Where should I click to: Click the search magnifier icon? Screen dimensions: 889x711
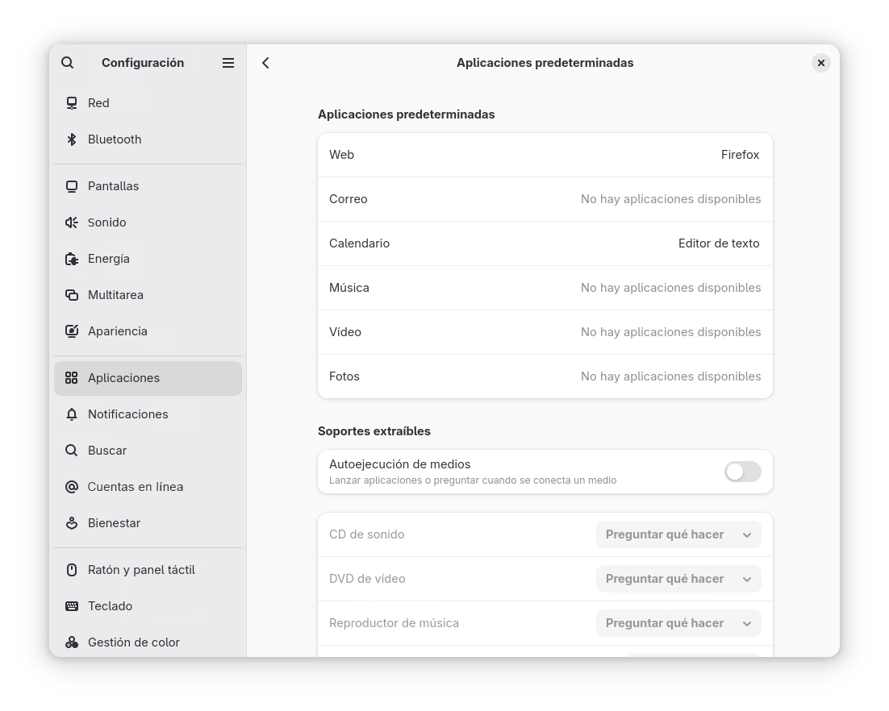(x=68, y=62)
